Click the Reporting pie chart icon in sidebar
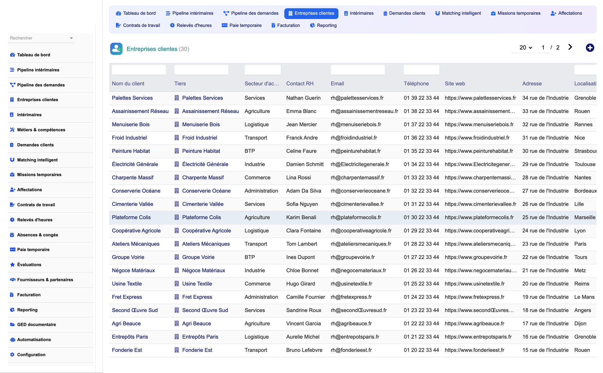 [x=12, y=310]
